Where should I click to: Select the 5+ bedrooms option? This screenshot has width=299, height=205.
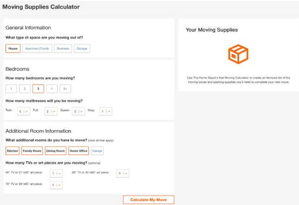[66, 88]
